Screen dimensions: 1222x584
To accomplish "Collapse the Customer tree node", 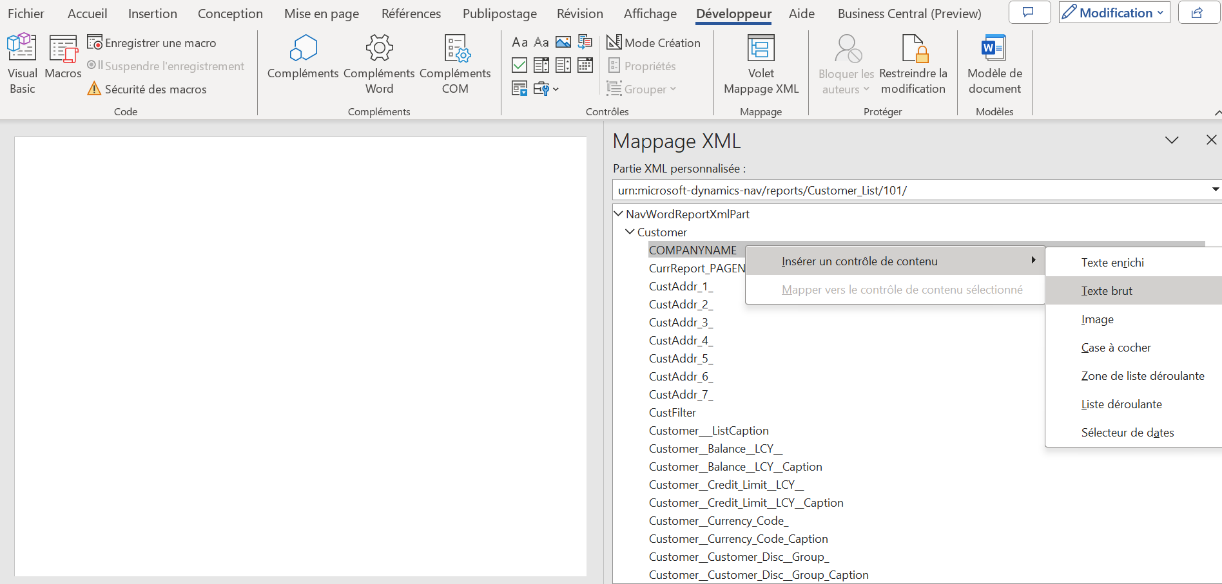I will click(630, 232).
